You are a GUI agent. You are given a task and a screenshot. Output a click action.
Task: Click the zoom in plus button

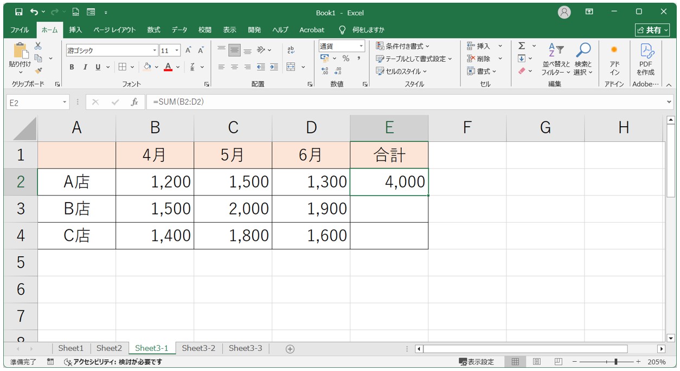coord(638,362)
